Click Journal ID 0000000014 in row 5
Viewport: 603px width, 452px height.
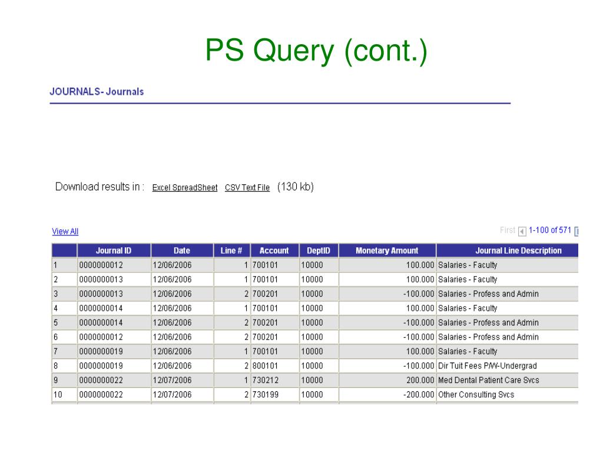101,323
